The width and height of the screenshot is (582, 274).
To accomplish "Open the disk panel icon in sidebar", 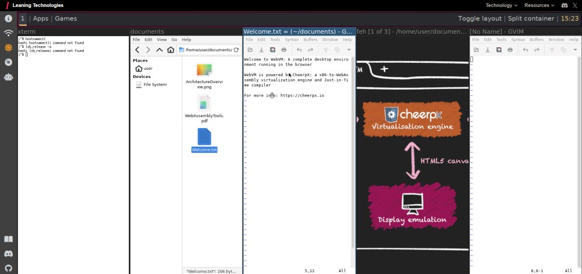I will click(x=8, y=62).
